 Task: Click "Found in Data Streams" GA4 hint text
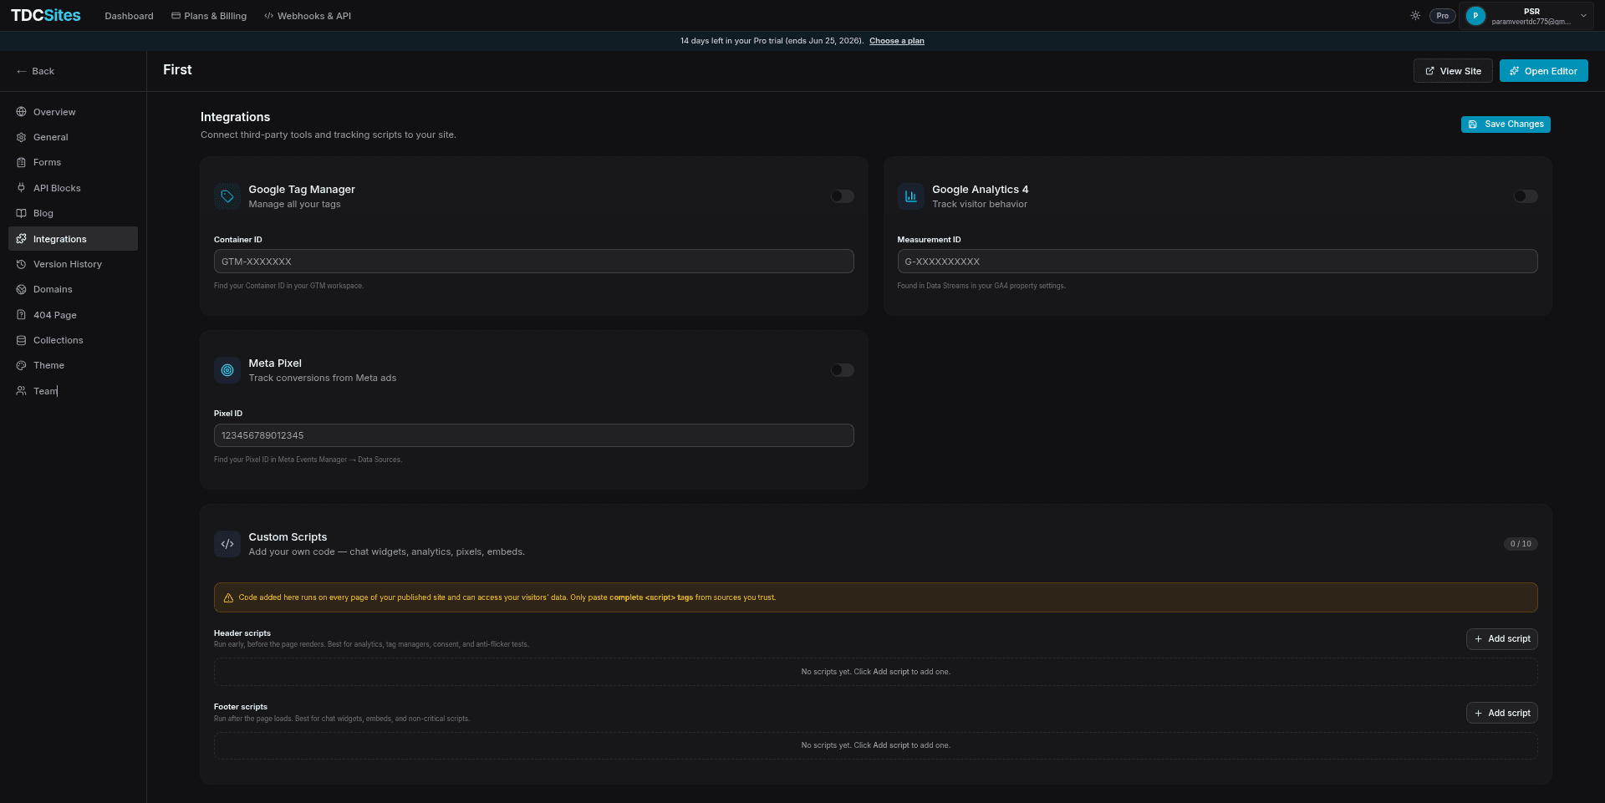coord(981,286)
